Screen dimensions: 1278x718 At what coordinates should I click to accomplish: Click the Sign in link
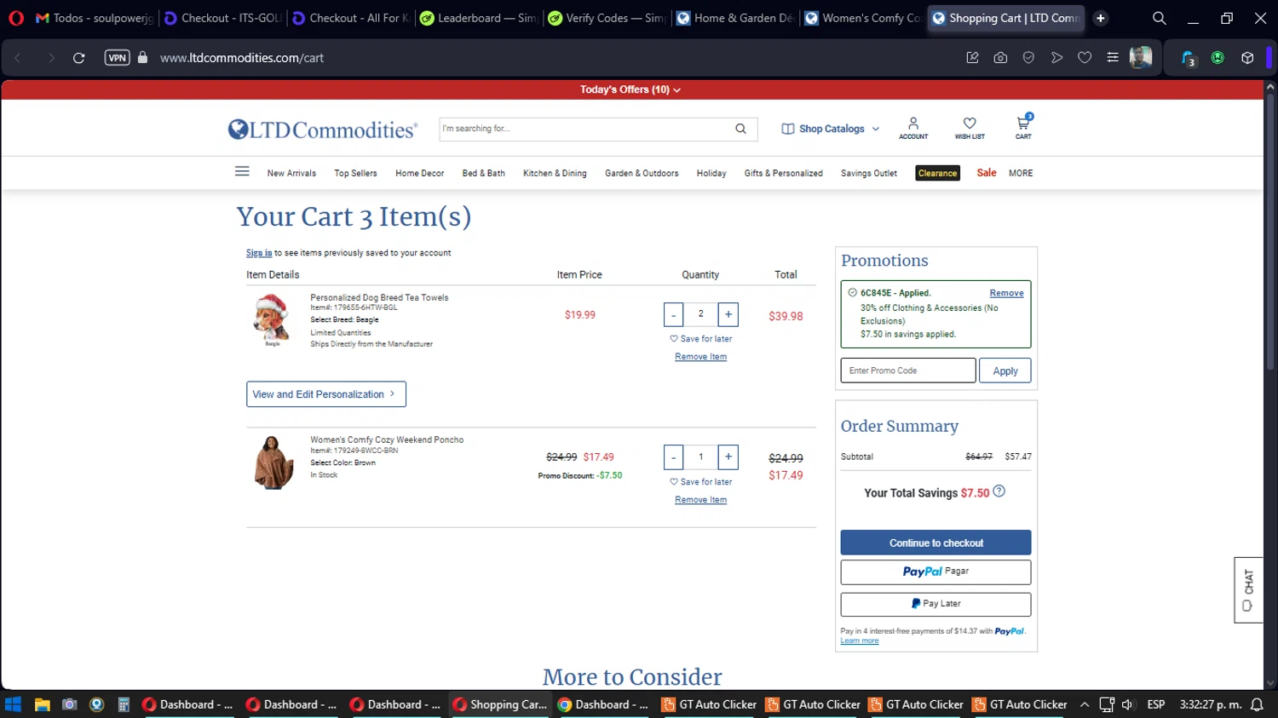259,253
